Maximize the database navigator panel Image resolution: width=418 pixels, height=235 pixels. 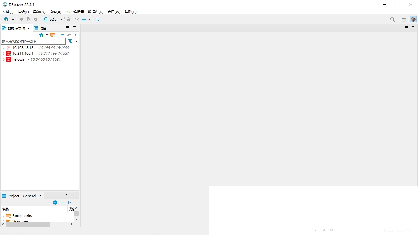74,28
